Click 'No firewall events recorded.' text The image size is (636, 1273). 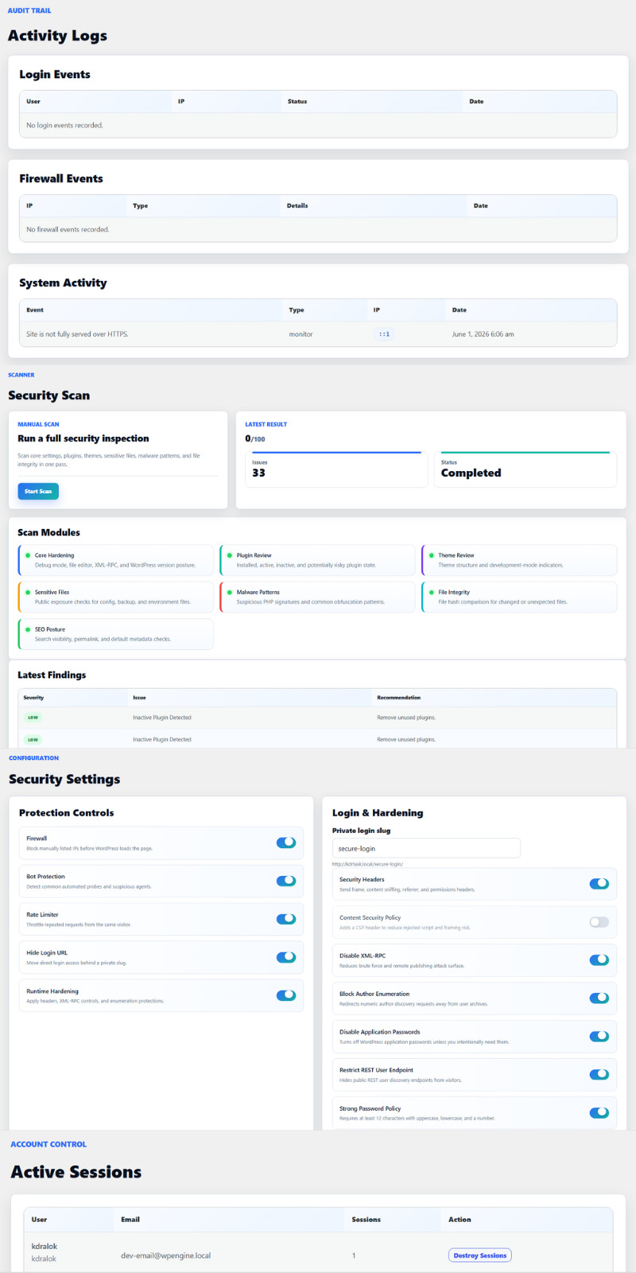coord(68,230)
